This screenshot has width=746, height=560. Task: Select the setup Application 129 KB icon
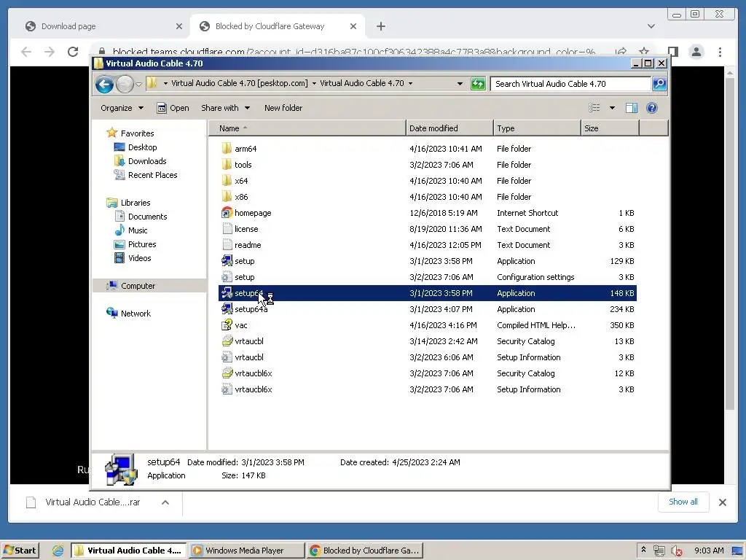tap(227, 261)
